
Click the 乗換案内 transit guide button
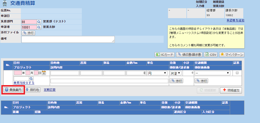click(x=13, y=90)
